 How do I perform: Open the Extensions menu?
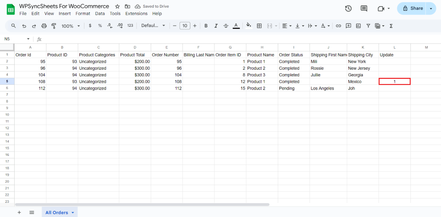tap(137, 13)
